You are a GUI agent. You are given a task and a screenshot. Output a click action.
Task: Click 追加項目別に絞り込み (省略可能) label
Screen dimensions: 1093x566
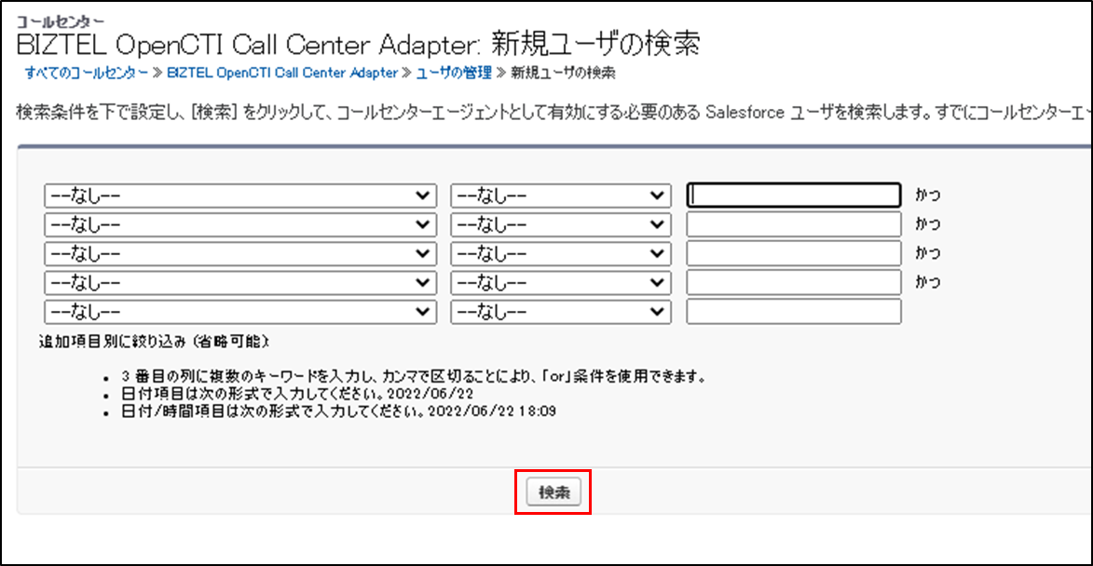(x=154, y=341)
